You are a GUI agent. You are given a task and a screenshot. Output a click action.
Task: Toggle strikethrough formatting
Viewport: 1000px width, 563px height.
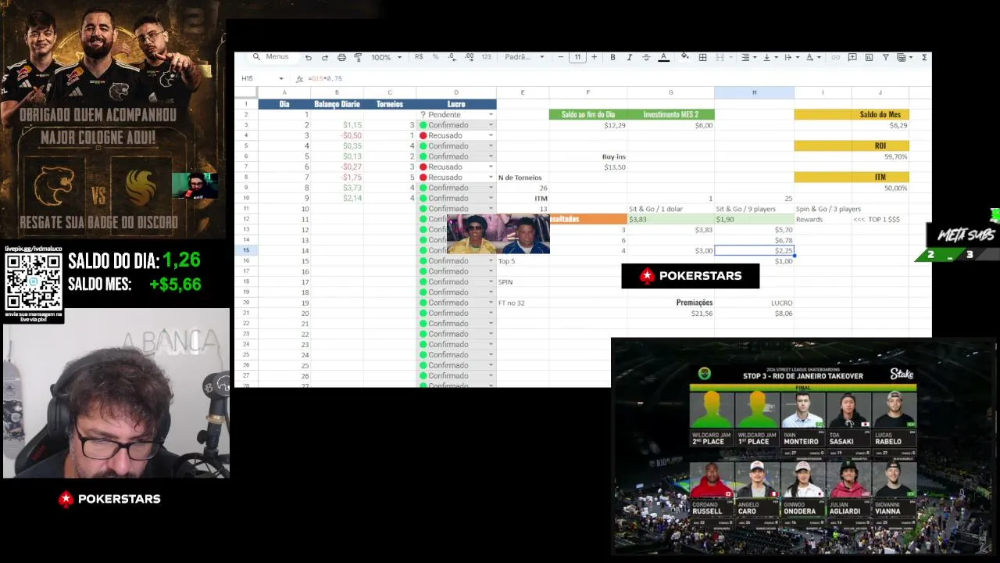[646, 57]
